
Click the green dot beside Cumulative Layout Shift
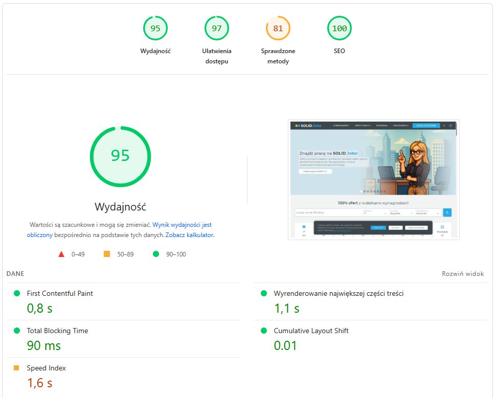pyautogui.click(x=264, y=331)
